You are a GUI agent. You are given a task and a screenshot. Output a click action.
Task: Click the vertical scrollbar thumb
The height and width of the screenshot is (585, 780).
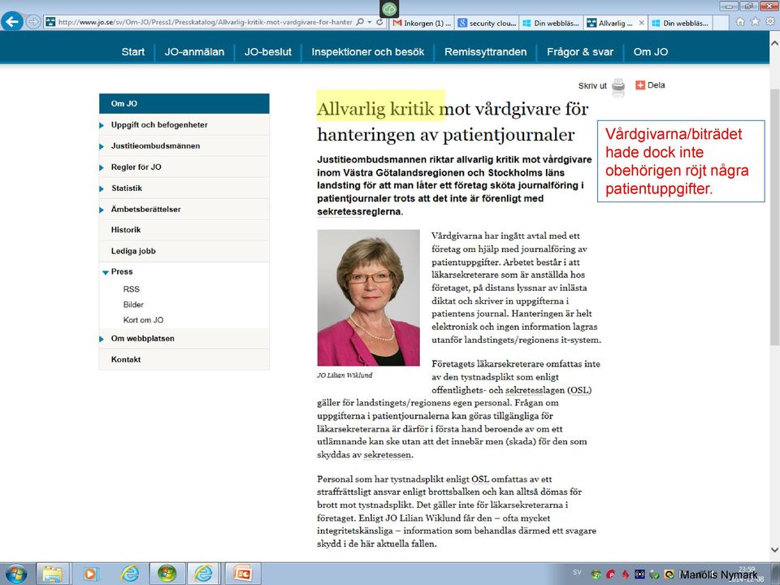pos(774,216)
